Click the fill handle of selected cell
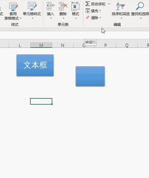The width and height of the screenshot is (149, 178). [52, 104]
